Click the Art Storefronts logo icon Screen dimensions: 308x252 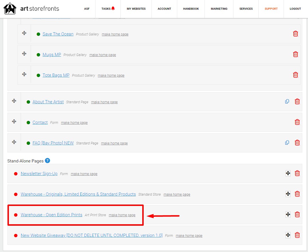pos(10,8)
